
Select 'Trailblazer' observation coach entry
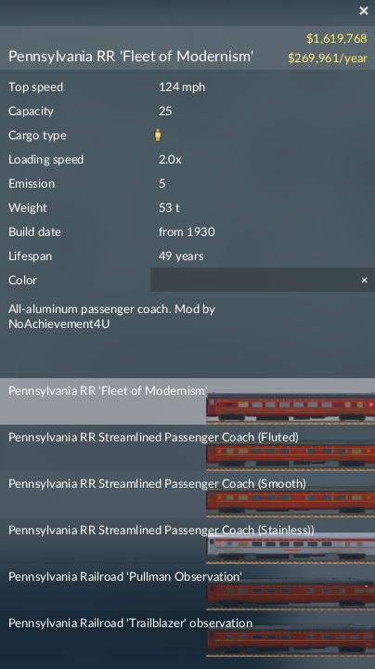pos(187,634)
